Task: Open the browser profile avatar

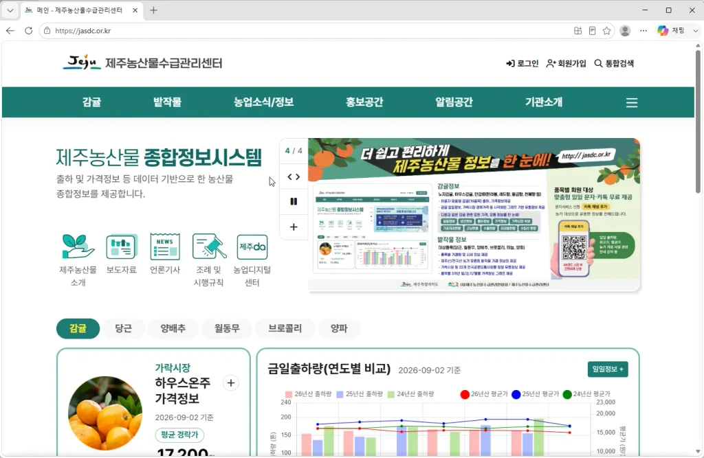Action: 625,30
